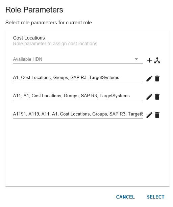Edit the A1 cost location entry

click(x=149, y=79)
